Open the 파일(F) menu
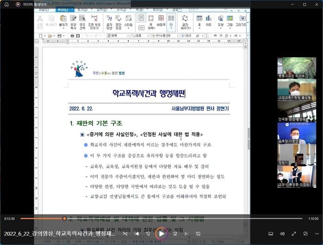The image size is (323, 245). pyautogui.click(x=44, y=10)
